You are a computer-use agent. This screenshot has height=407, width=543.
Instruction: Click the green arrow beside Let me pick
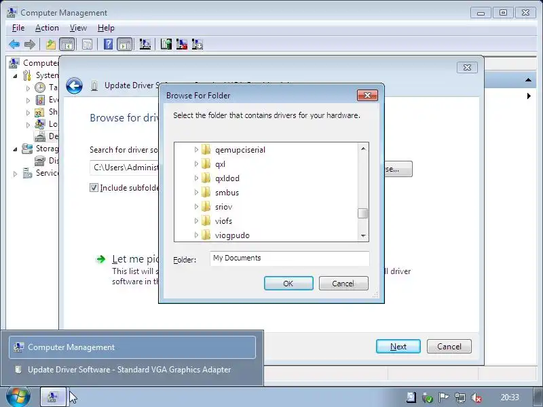click(x=100, y=259)
